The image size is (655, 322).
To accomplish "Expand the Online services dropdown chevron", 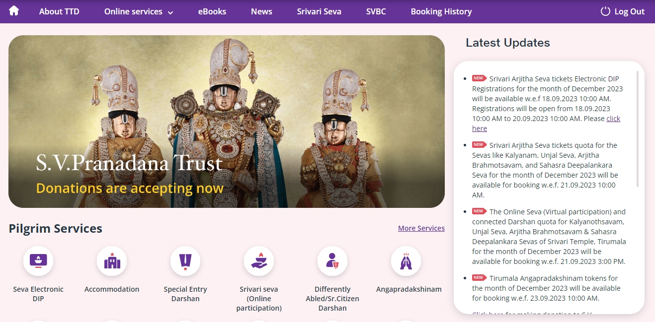I will 170,12.
